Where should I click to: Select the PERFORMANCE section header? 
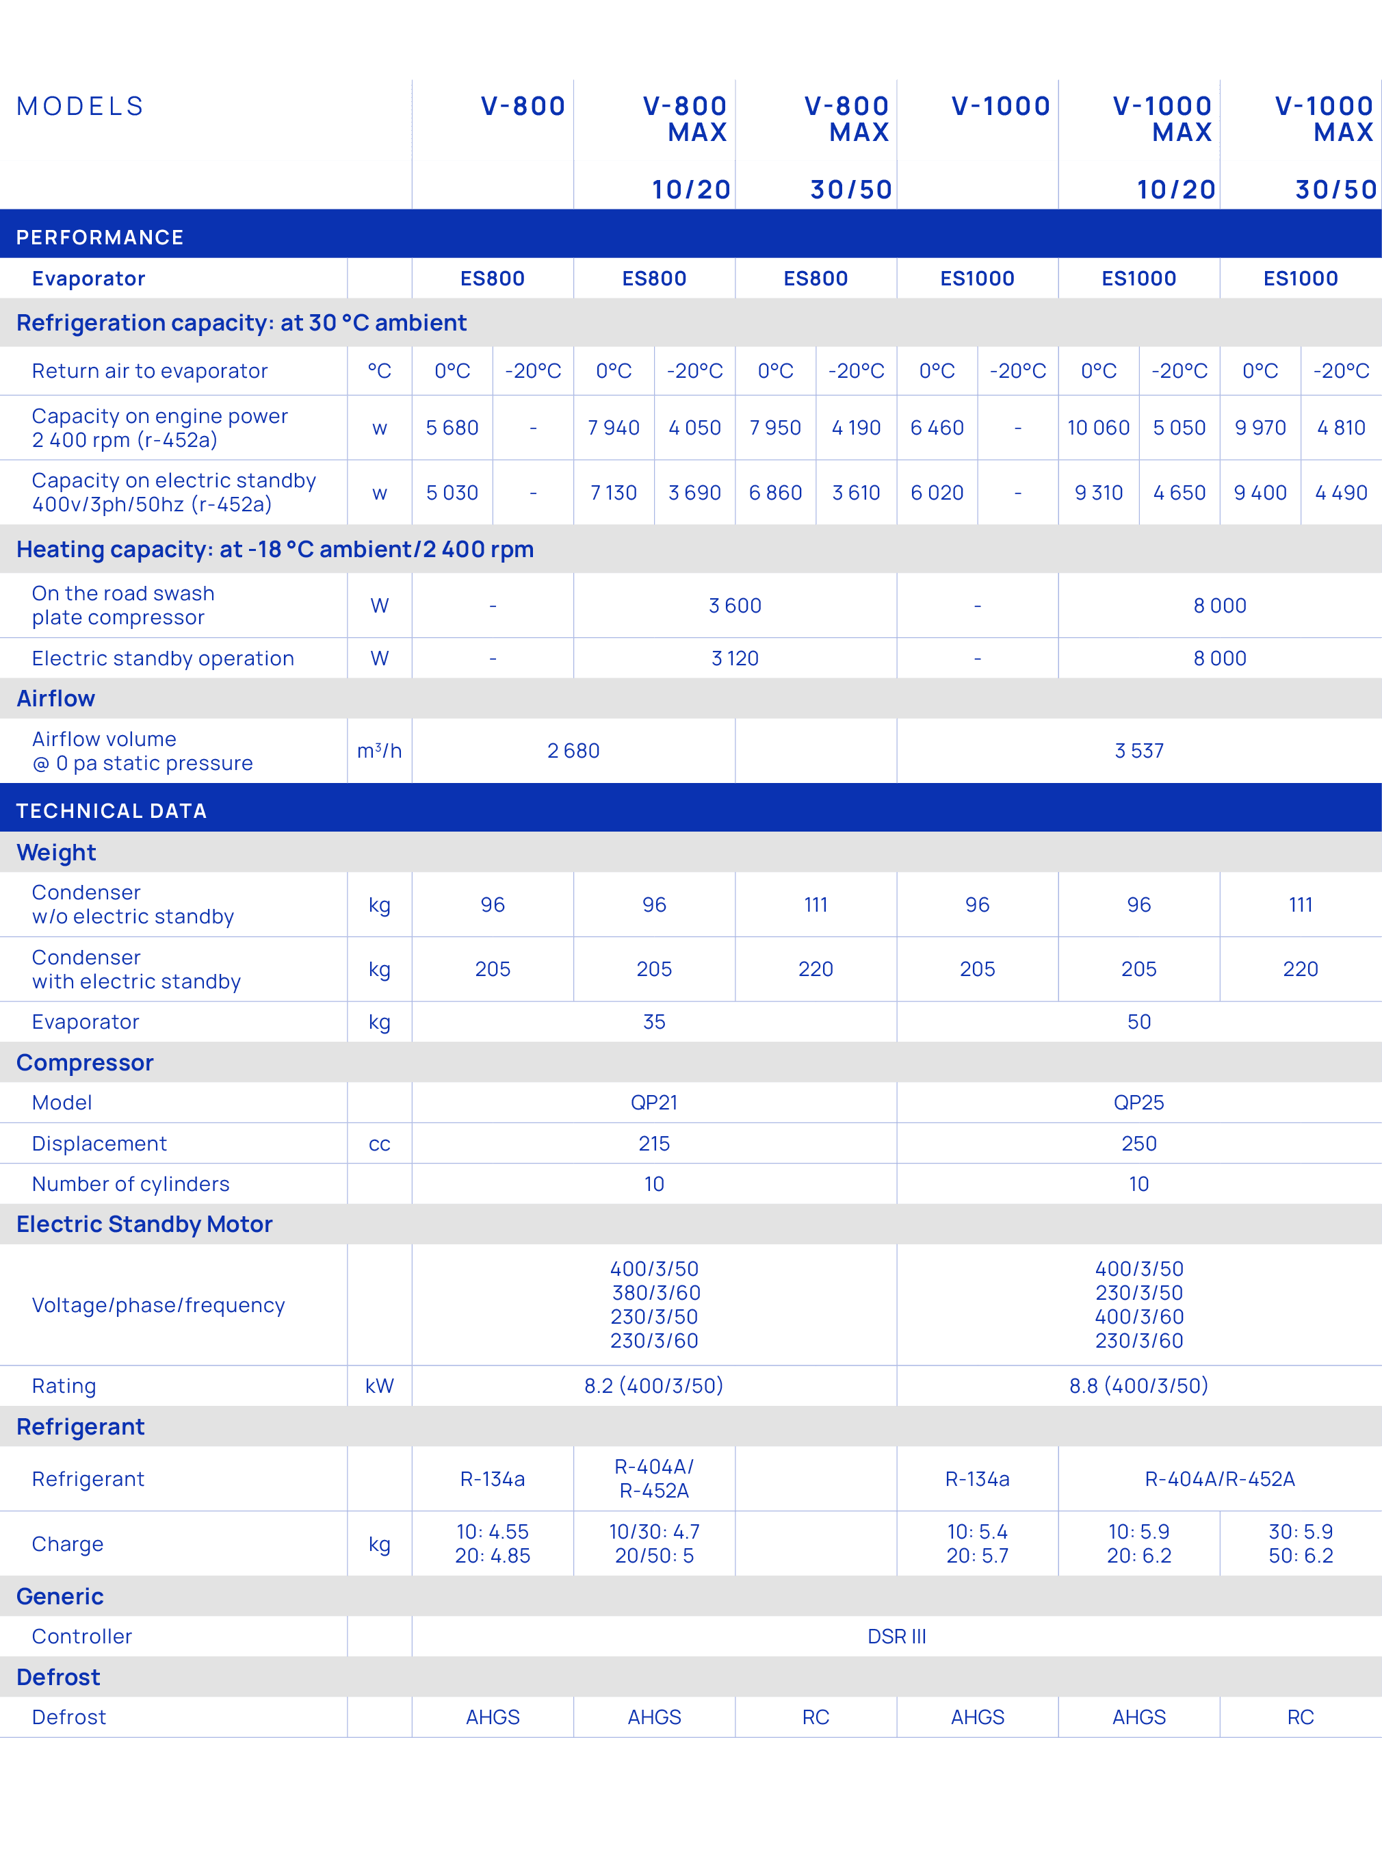click(691, 233)
